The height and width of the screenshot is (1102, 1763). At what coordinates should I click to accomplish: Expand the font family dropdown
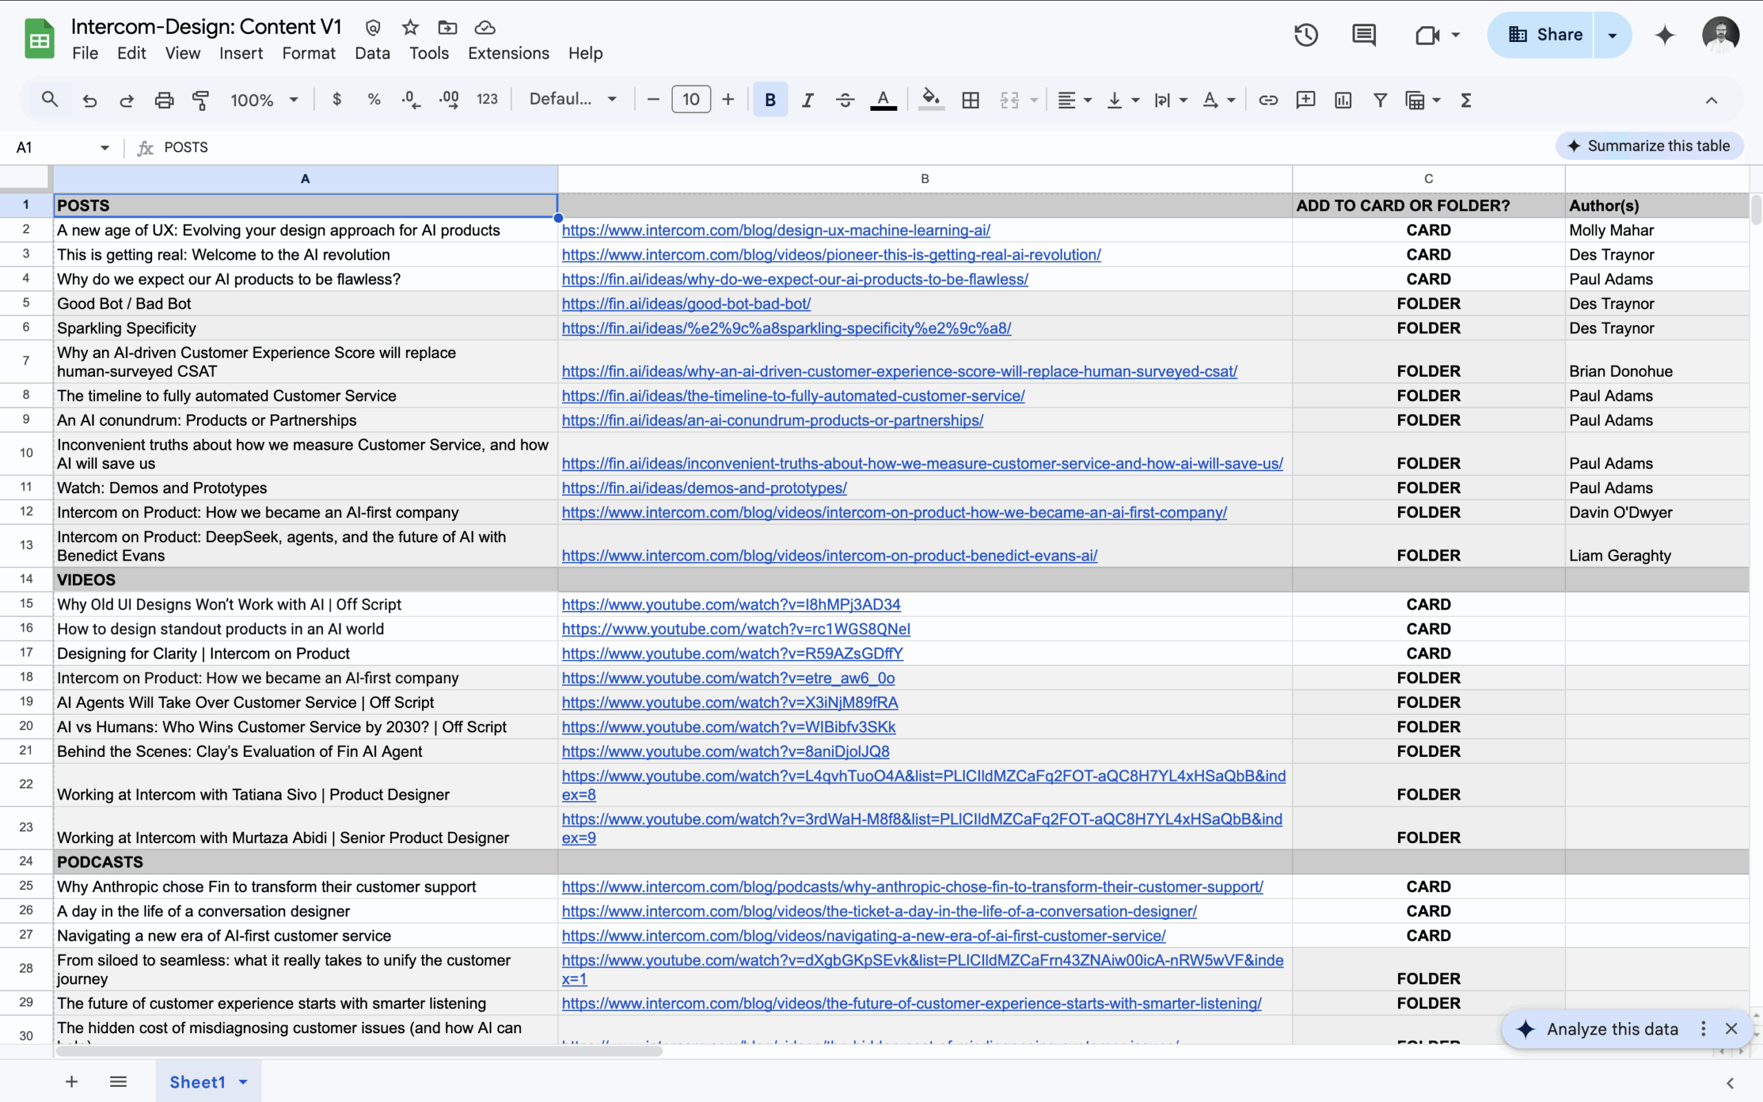pos(574,100)
